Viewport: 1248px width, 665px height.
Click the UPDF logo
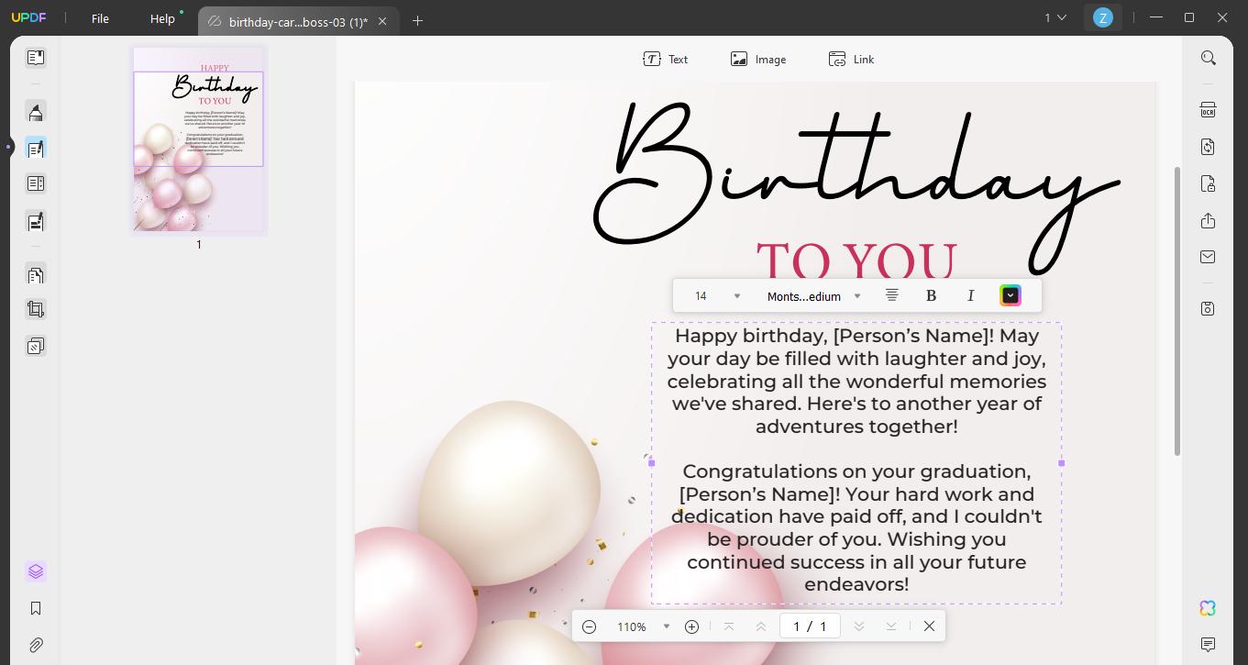click(x=28, y=18)
